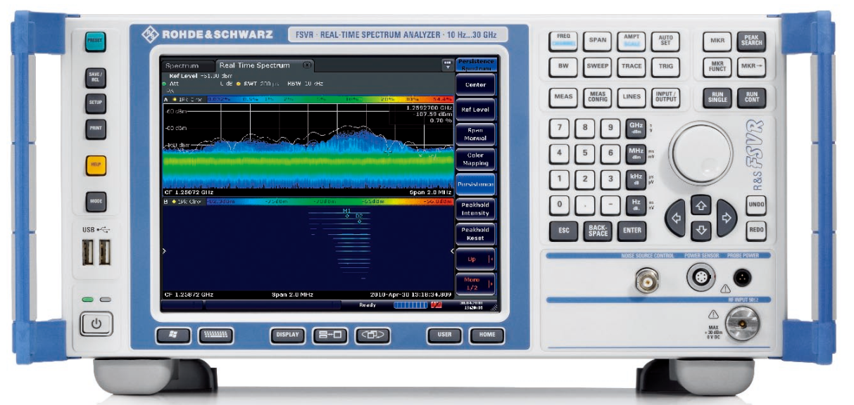Screen dimensions: 854x405
Task: Open the dropdown icon right of the tabs
Action: point(446,65)
